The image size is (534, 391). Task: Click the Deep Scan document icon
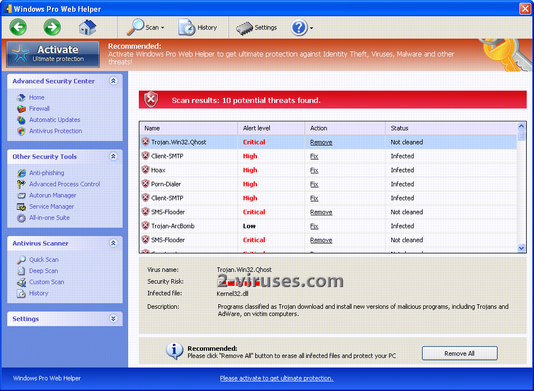coord(21,271)
